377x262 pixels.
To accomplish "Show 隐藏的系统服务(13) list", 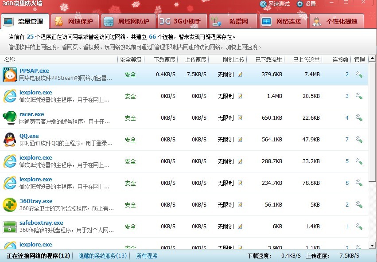I will point(102,256).
